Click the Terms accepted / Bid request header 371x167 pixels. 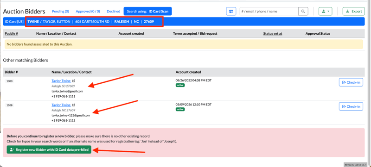195,33
